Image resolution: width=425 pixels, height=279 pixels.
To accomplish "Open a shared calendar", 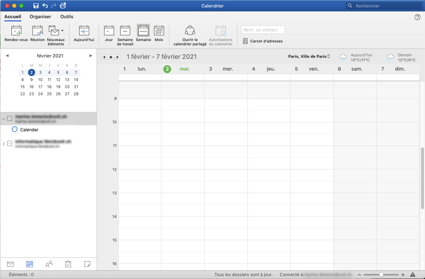I will (x=189, y=34).
